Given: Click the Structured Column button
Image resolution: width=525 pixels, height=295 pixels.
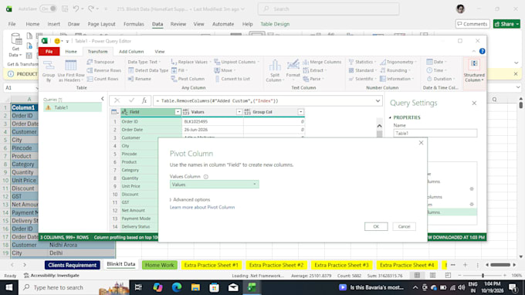Looking at the screenshot, I should 474,71.
